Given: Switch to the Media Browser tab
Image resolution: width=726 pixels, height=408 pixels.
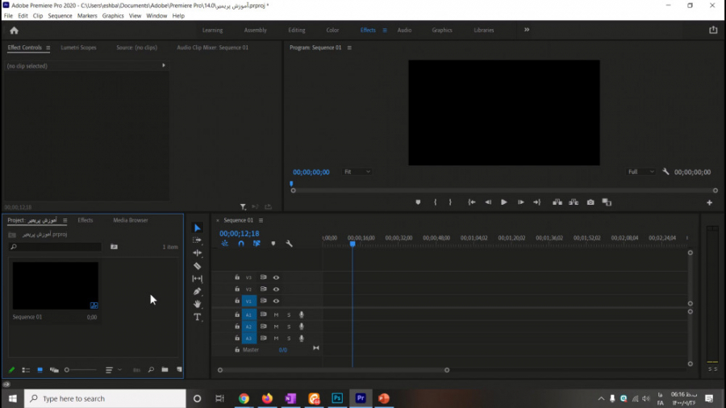Looking at the screenshot, I should click(130, 220).
